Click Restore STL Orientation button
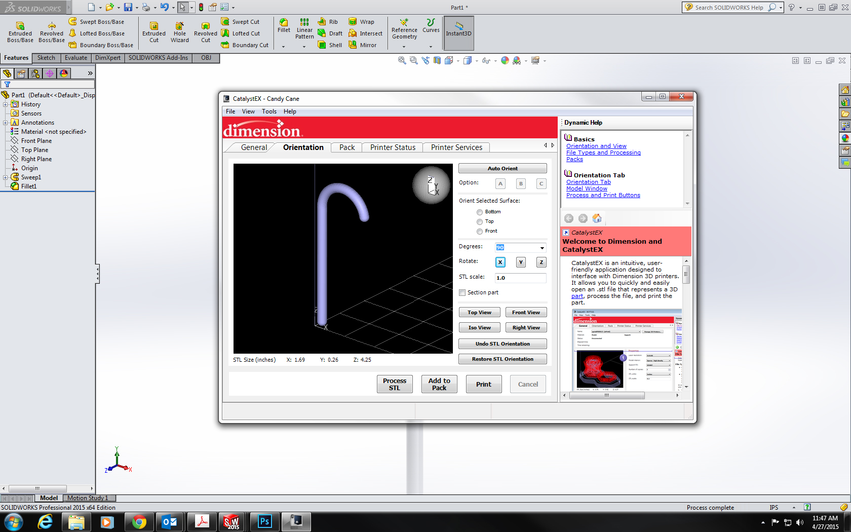The height and width of the screenshot is (532, 851). pyautogui.click(x=502, y=359)
